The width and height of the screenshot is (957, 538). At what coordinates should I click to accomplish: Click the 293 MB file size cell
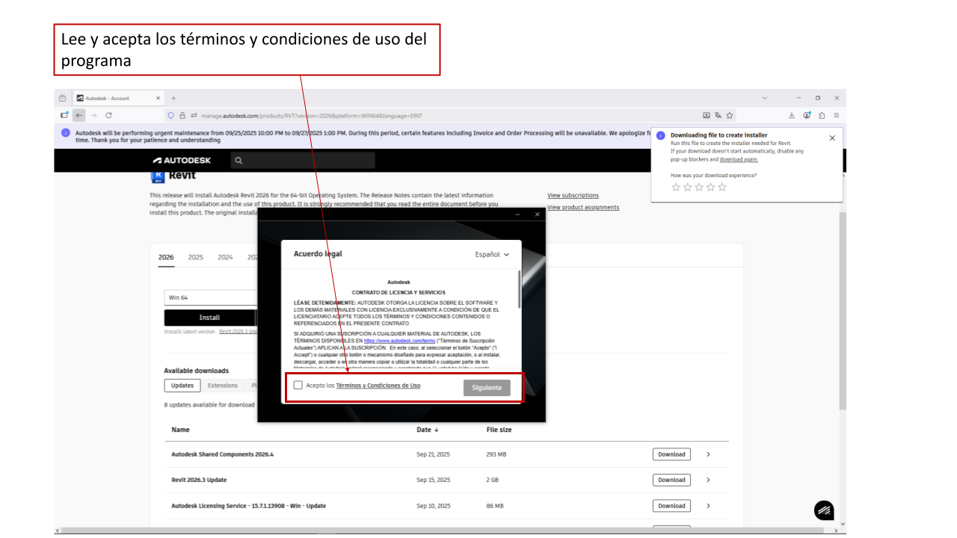click(496, 454)
